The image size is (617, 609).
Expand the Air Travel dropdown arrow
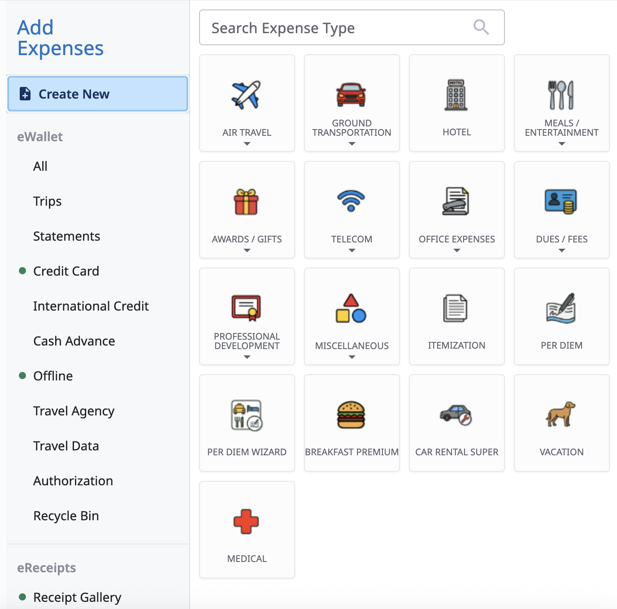[247, 144]
